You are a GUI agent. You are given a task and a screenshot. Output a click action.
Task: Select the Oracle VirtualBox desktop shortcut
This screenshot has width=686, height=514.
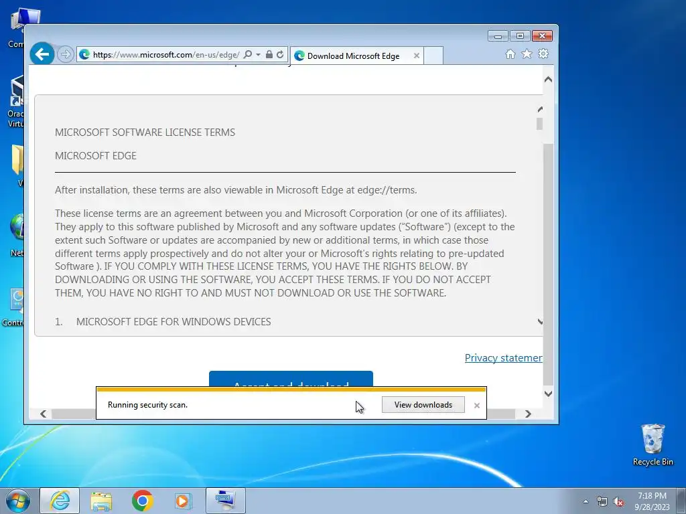[15, 102]
